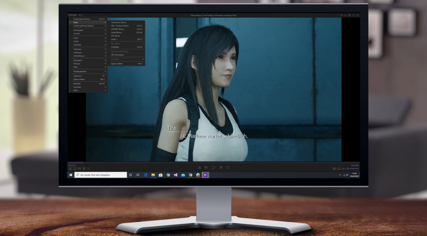This screenshot has width=427, height=236.
Task: Expand the 'Video' submenu
Action: coord(88,38)
